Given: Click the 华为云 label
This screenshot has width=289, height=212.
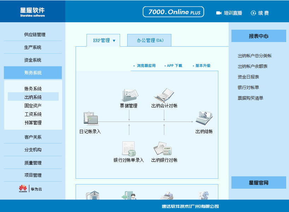Looking at the screenshot, I should click(x=36, y=189).
